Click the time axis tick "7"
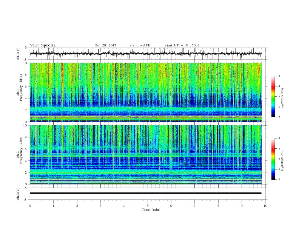The height and width of the screenshot is (231, 299). click(195, 206)
